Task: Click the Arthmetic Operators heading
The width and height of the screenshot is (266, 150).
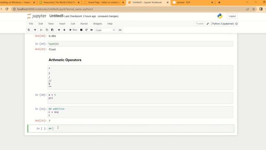Action: click(65, 60)
